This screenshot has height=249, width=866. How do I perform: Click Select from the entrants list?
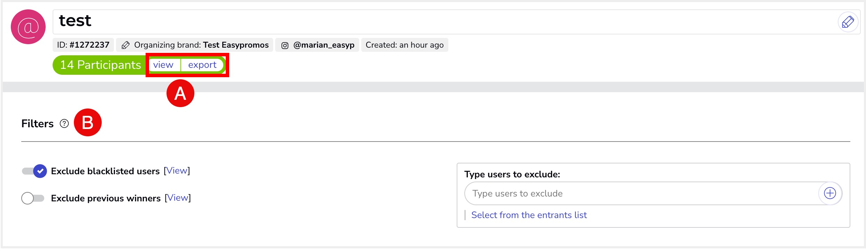click(529, 215)
